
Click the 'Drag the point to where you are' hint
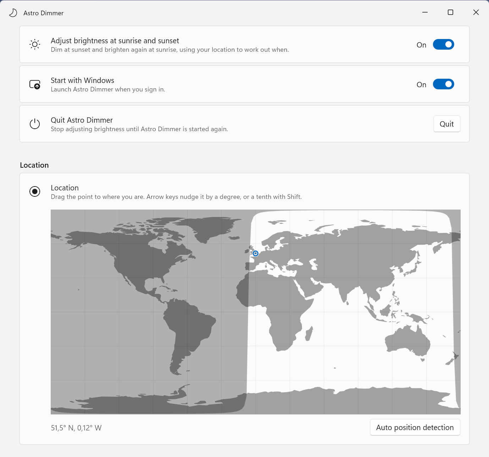[176, 197]
